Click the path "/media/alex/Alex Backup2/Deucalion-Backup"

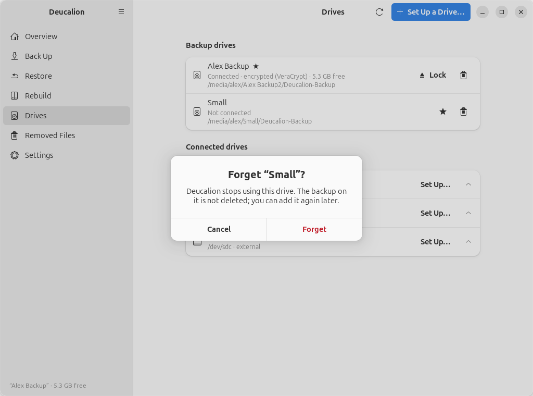point(271,85)
